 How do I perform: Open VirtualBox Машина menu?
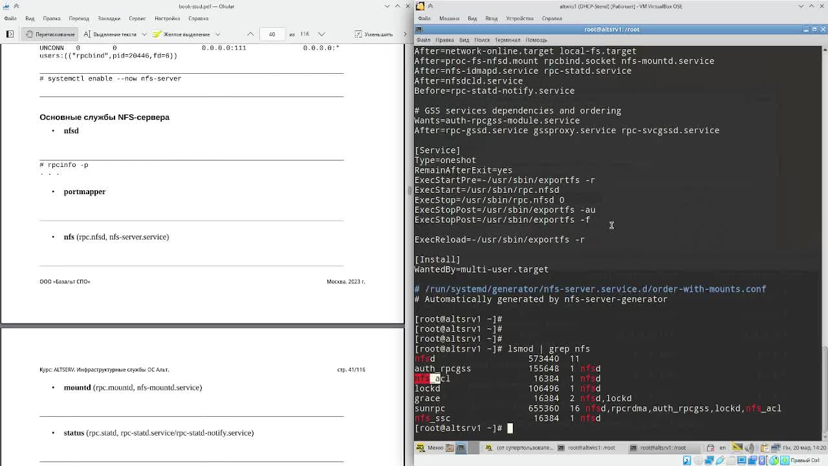[x=449, y=18]
